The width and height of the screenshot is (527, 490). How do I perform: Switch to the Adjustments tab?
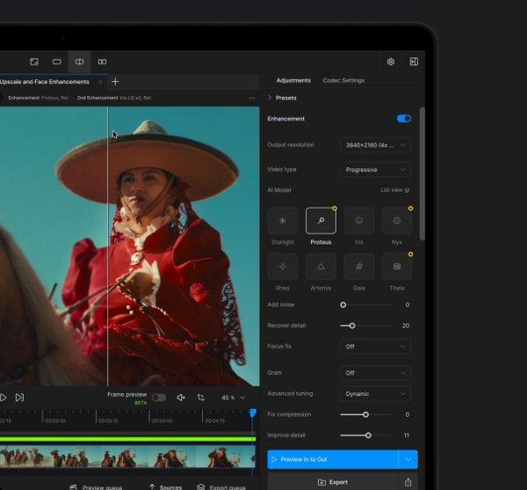click(293, 80)
